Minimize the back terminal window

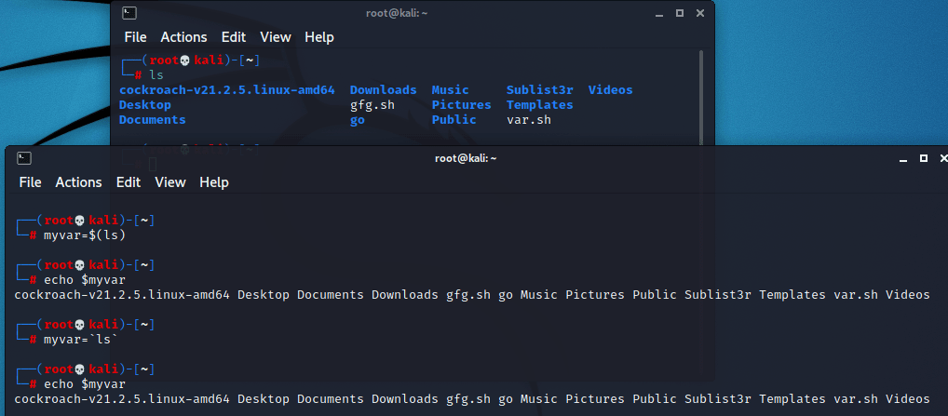point(657,13)
